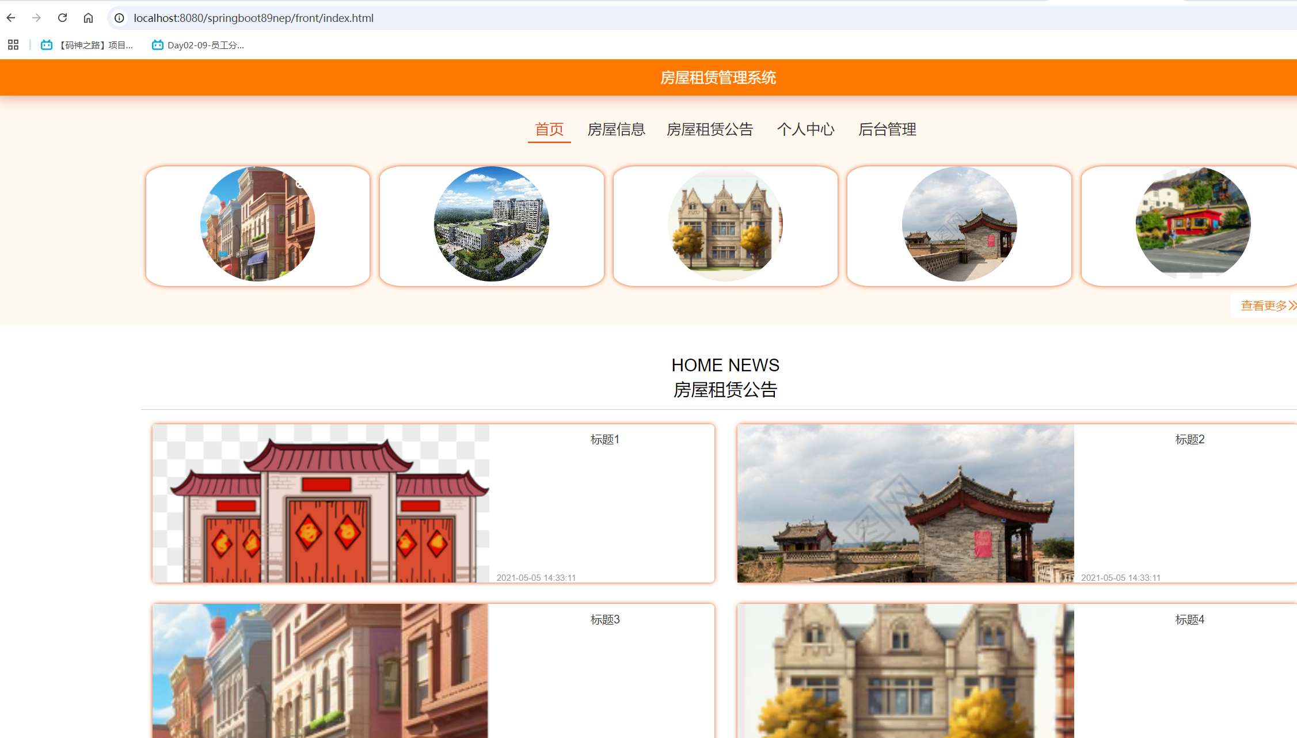Screen dimensions: 1297x738
Task: Click the aerial campus complex round thumbnail
Action: 491,224
